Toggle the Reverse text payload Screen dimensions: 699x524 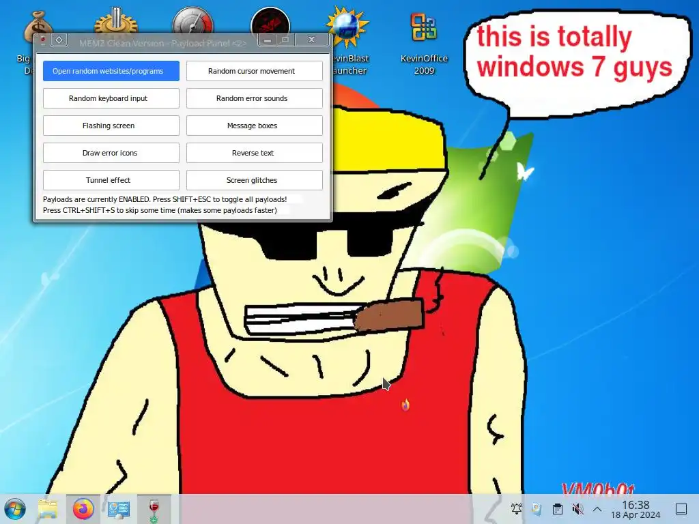click(x=254, y=153)
